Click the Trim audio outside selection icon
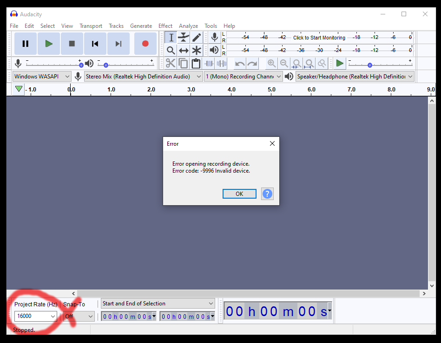Viewport: 441px width, 343px height. [x=209, y=64]
